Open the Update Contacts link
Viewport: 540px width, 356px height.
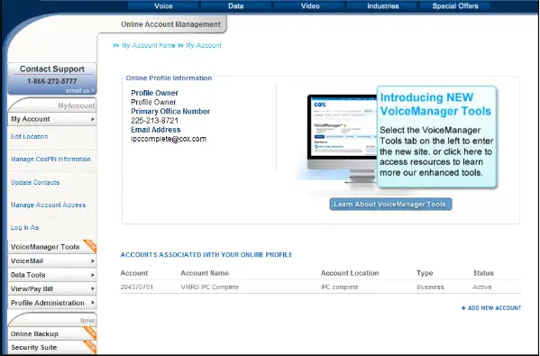pos(35,182)
